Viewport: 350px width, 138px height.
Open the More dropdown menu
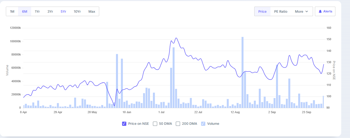[302, 11]
